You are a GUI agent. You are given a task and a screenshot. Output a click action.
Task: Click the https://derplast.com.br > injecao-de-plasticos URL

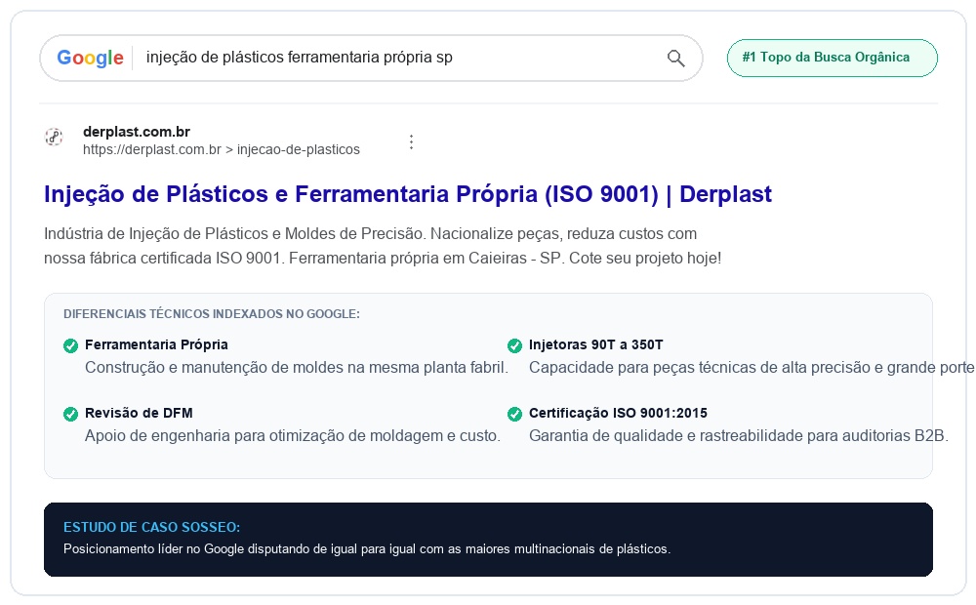click(221, 149)
